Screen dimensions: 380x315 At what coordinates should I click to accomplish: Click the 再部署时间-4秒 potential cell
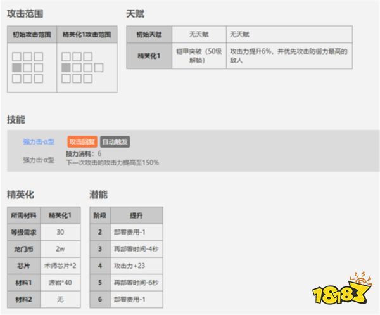tap(135, 248)
